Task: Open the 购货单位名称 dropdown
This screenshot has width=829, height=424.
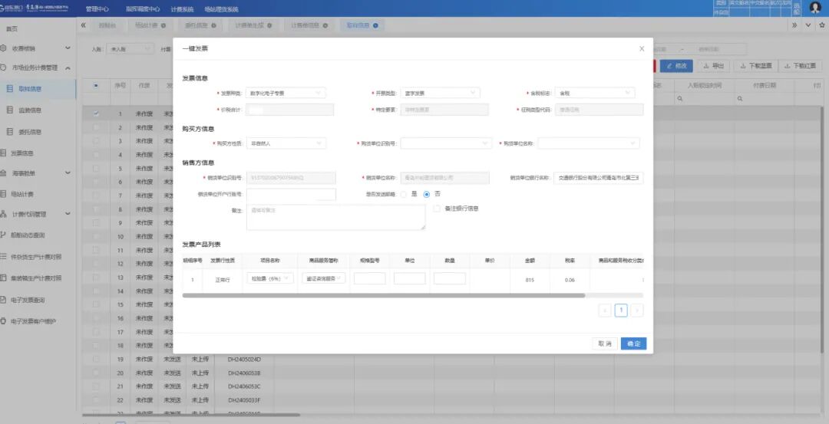Action: 589,143
